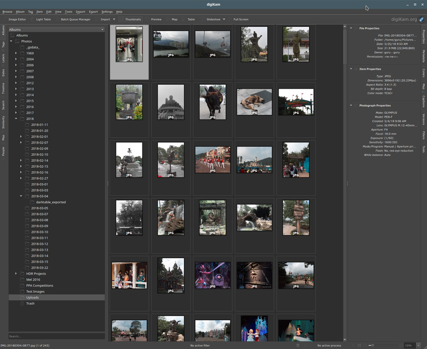Viewport: 427px width, 349px height.
Task: Click the folder icon beside PPA Competitions
Action: [x=22, y=285]
